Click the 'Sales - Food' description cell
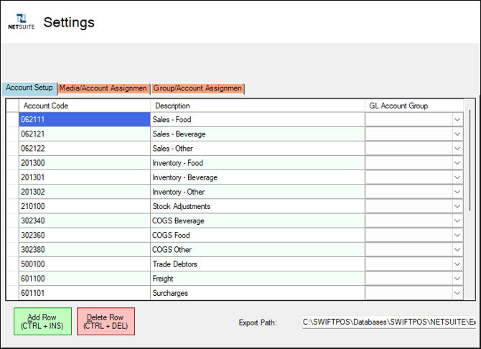Image resolution: width=481 pixels, height=349 pixels. tap(258, 119)
